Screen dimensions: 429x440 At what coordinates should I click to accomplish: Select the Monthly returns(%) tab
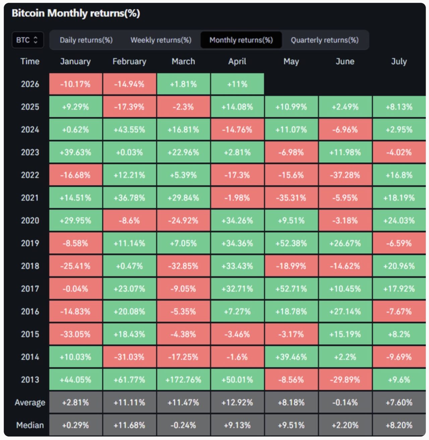coord(241,40)
